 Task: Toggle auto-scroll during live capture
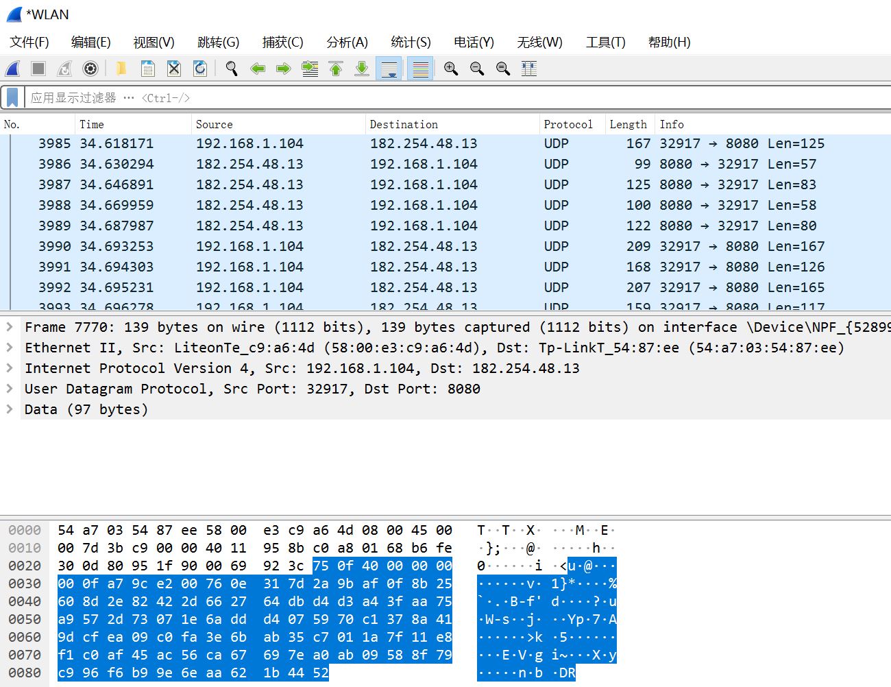click(389, 69)
